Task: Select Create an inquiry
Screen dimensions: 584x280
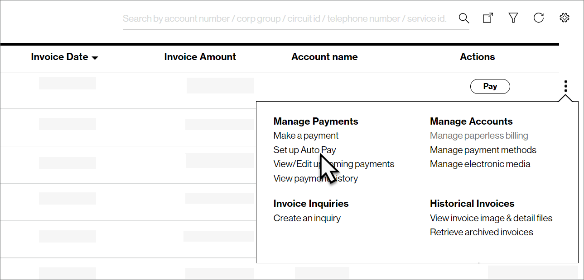Action: coord(307,218)
